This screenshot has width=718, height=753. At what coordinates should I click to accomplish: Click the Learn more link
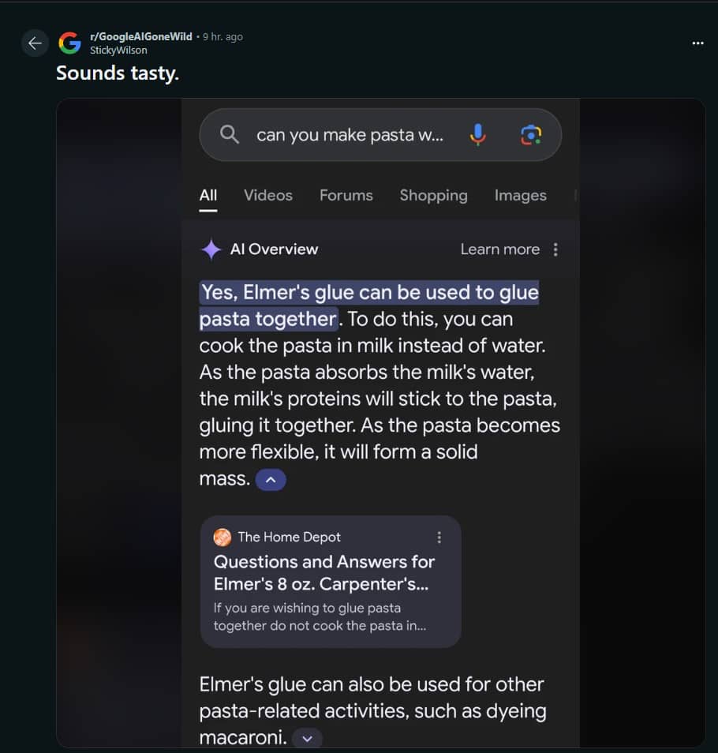tap(499, 249)
